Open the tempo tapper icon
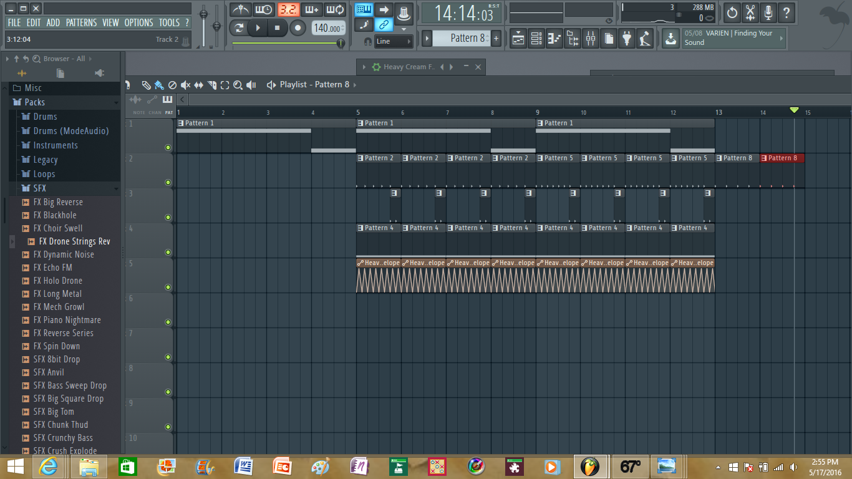 [645, 39]
